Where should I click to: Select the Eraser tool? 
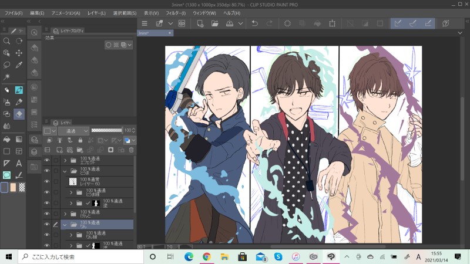pyautogui.click(x=19, y=114)
